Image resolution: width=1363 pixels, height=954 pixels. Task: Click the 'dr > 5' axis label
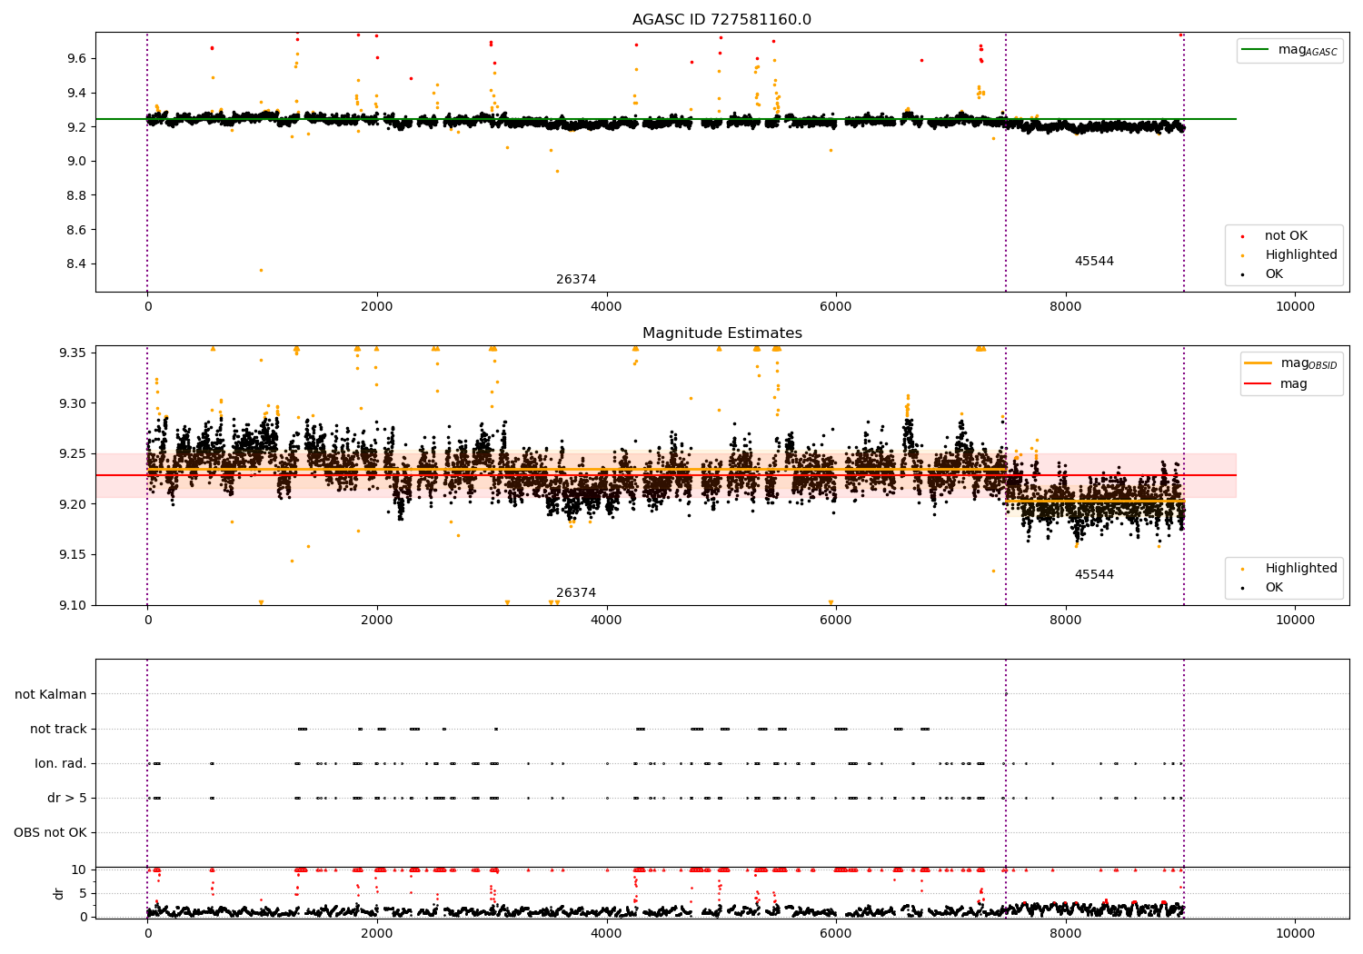pyautogui.click(x=67, y=799)
